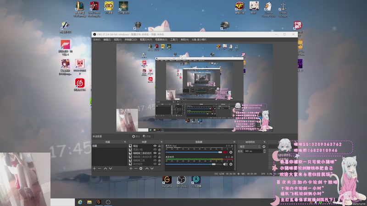Switch to OBS taskbar button
Screen dimensions: 367x206
[108, 202]
